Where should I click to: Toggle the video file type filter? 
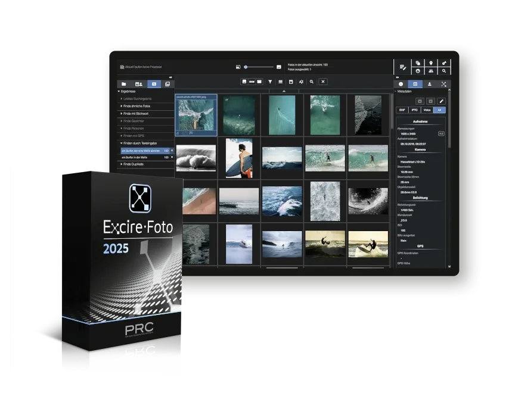[259, 82]
